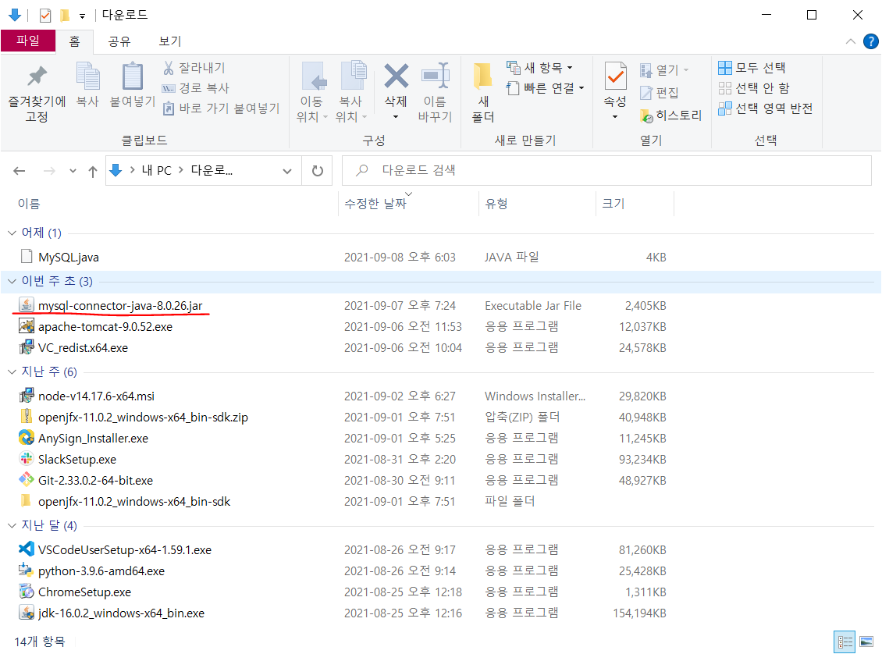Select MySQL.java file
The width and height of the screenshot is (882, 654).
[x=69, y=257]
